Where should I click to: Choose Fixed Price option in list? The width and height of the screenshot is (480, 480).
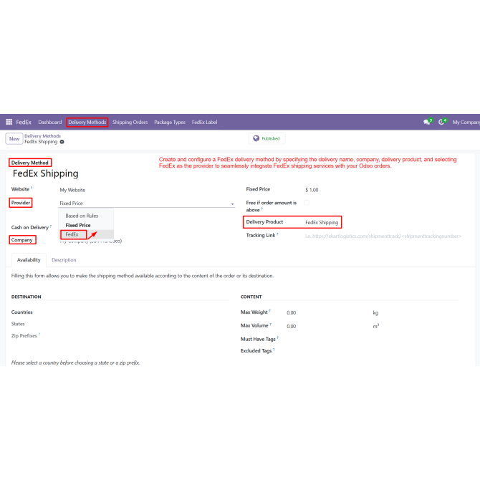coord(78,225)
